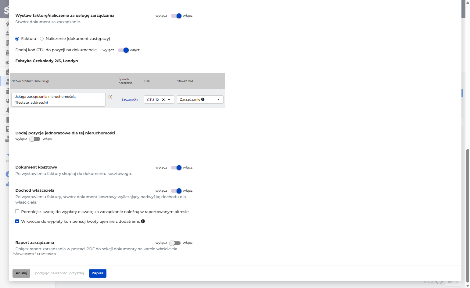470x288 pixels.
Task: Click the 'Stawka VAT' column header
Action: (185, 81)
